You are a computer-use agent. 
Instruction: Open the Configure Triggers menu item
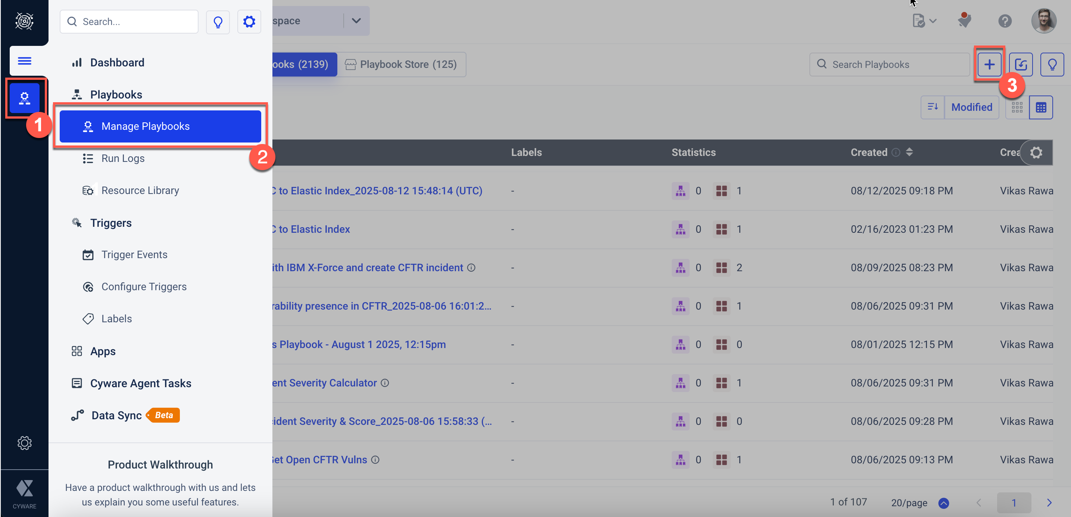(x=143, y=287)
